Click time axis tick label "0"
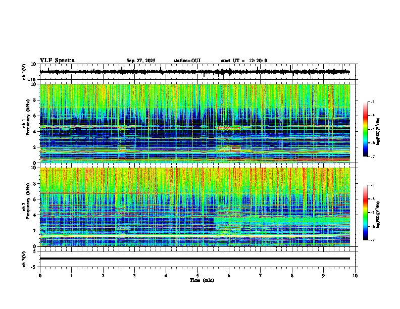400x309 pixels. 40,276
